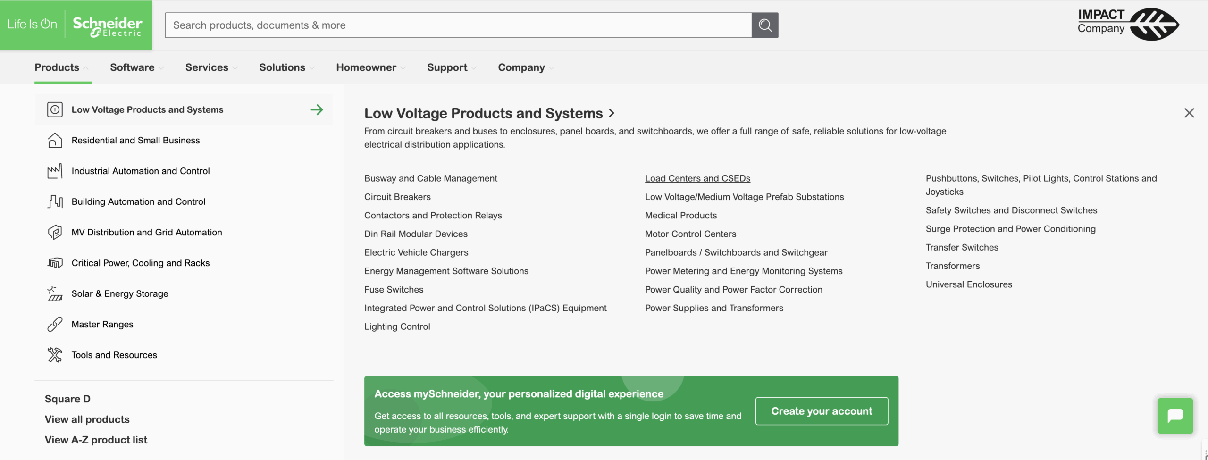Viewport: 1208px width, 460px height.
Task: Expand the Software menu
Action: (137, 67)
